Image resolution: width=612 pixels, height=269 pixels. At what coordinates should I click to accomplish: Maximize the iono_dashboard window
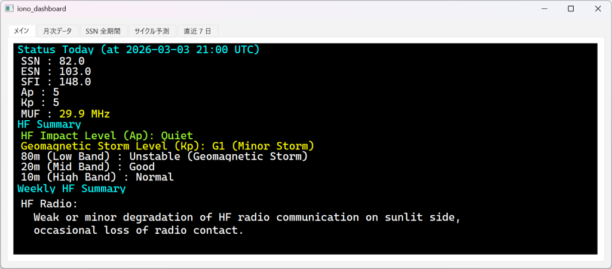[x=571, y=9]
